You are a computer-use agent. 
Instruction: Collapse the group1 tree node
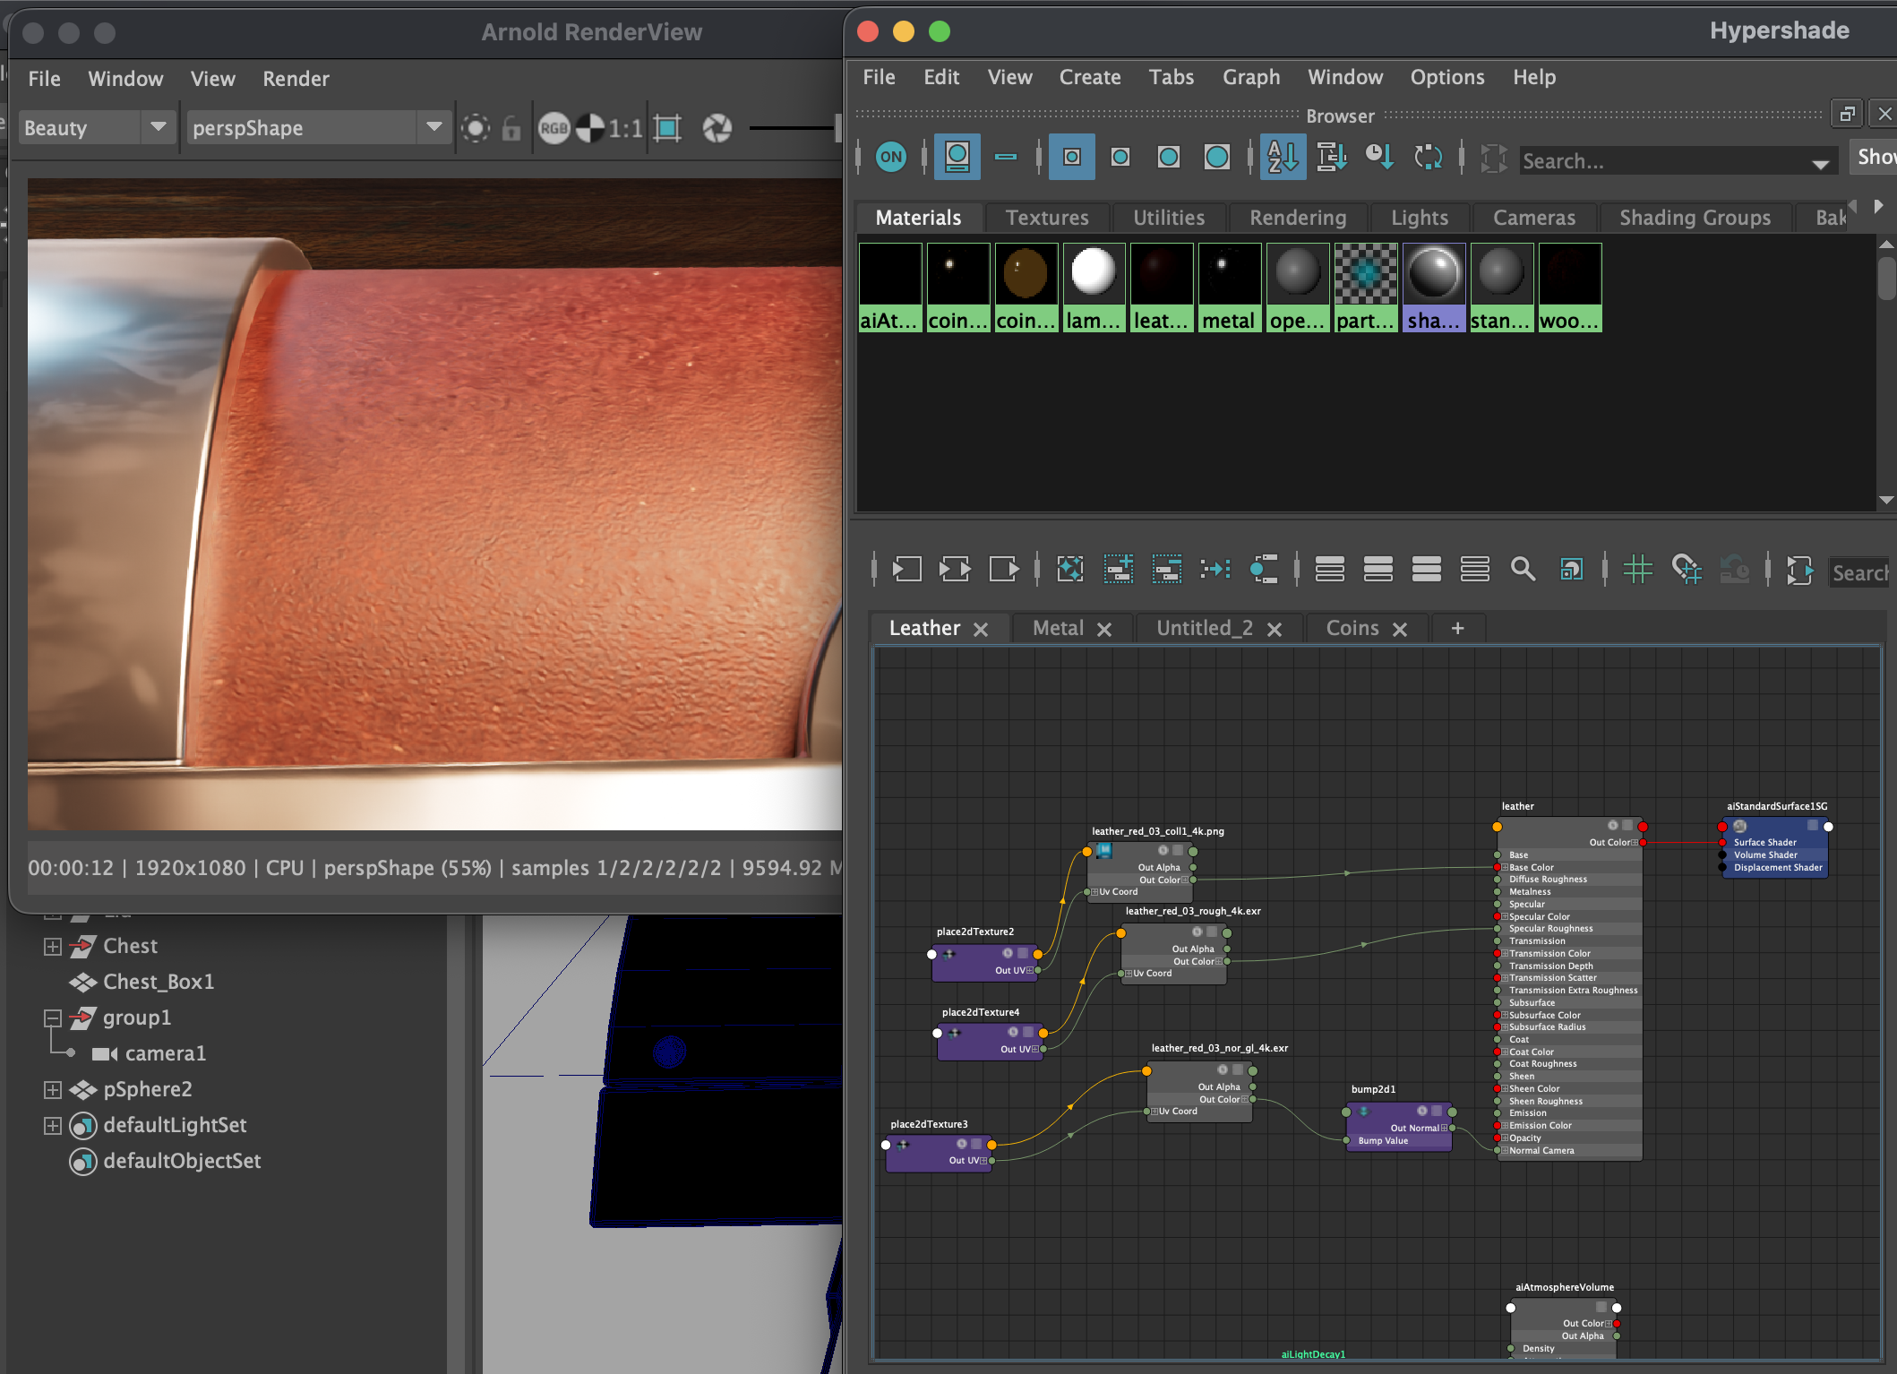tap(53, 1018)
